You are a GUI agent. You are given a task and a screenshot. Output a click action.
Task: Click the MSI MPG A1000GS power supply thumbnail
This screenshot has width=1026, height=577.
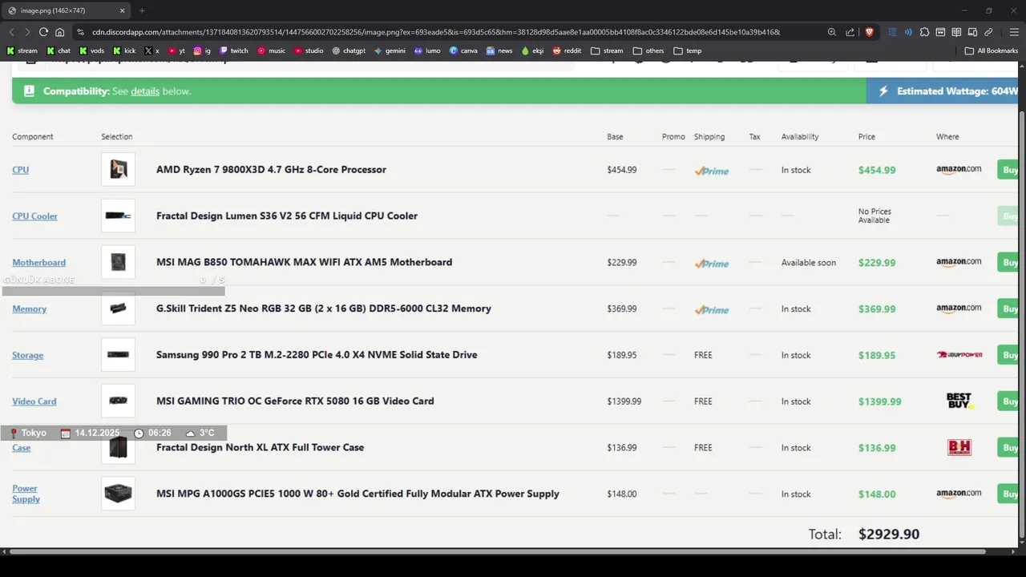(119, 494)
